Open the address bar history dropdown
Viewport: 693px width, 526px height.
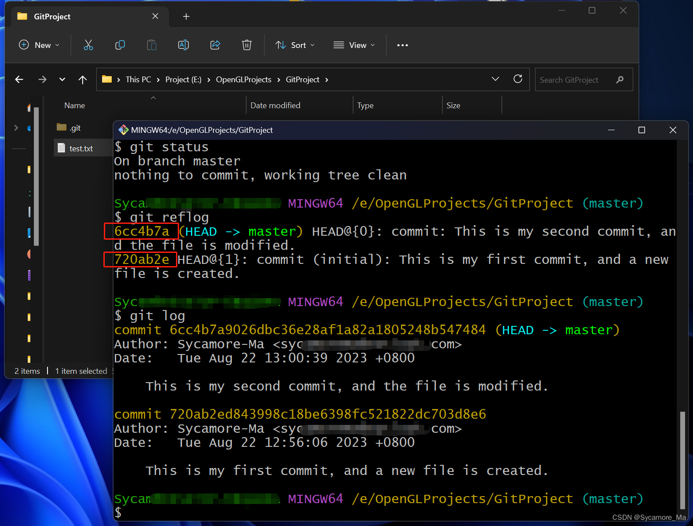[x=495, y=79]
